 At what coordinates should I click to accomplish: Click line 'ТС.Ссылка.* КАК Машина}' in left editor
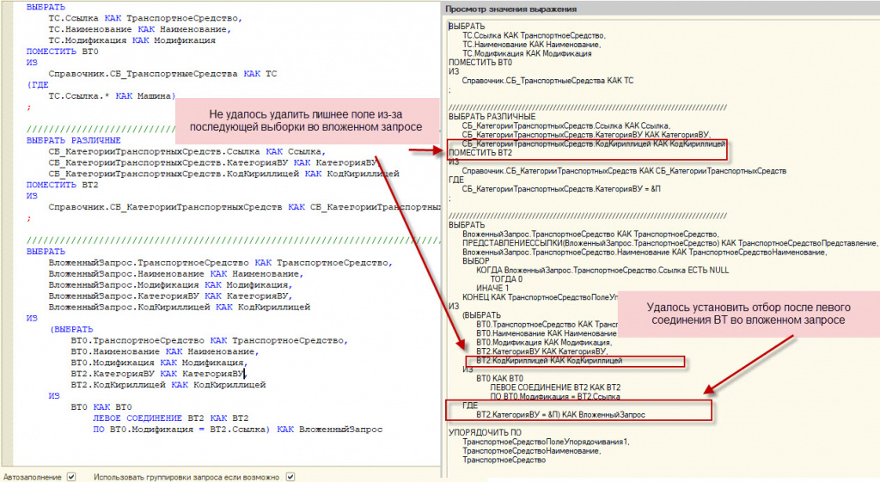click(x=113, y=96)
